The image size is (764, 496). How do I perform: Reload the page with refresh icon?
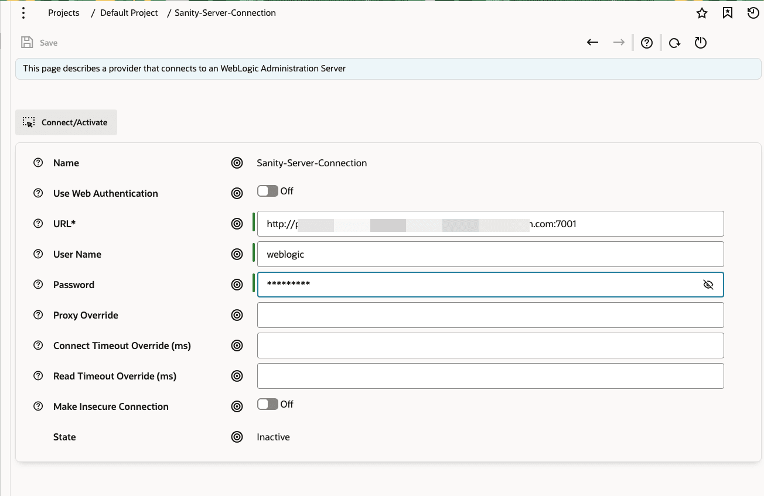(675, 43)
